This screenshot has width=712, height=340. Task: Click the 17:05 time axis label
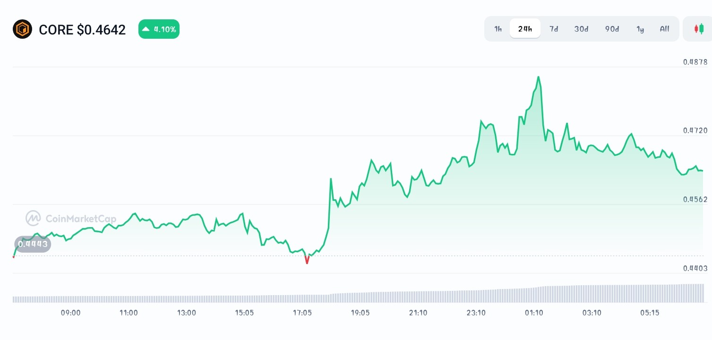[302, 313]
